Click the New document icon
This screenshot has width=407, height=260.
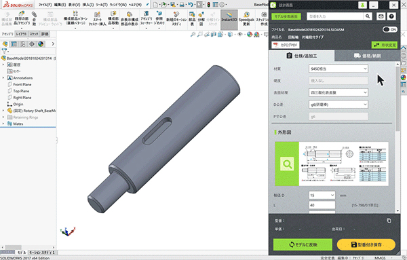pyautogui.click(x=155, y=5)
